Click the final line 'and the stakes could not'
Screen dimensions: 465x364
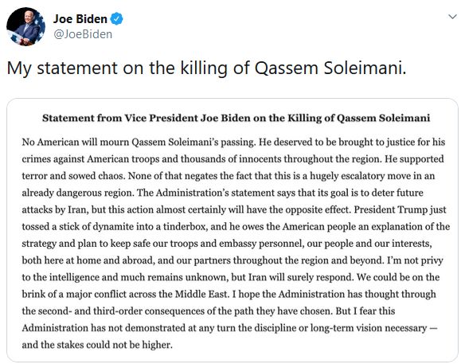[97, 345]
